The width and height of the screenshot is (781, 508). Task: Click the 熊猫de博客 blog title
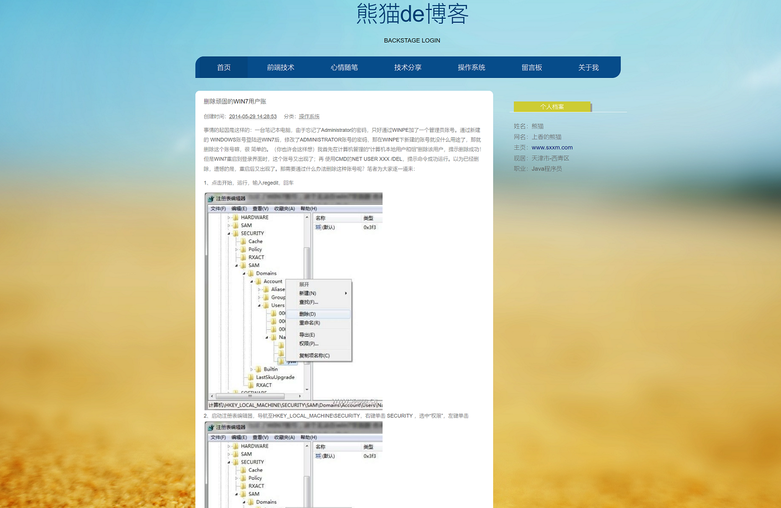(x=412, y=14)
